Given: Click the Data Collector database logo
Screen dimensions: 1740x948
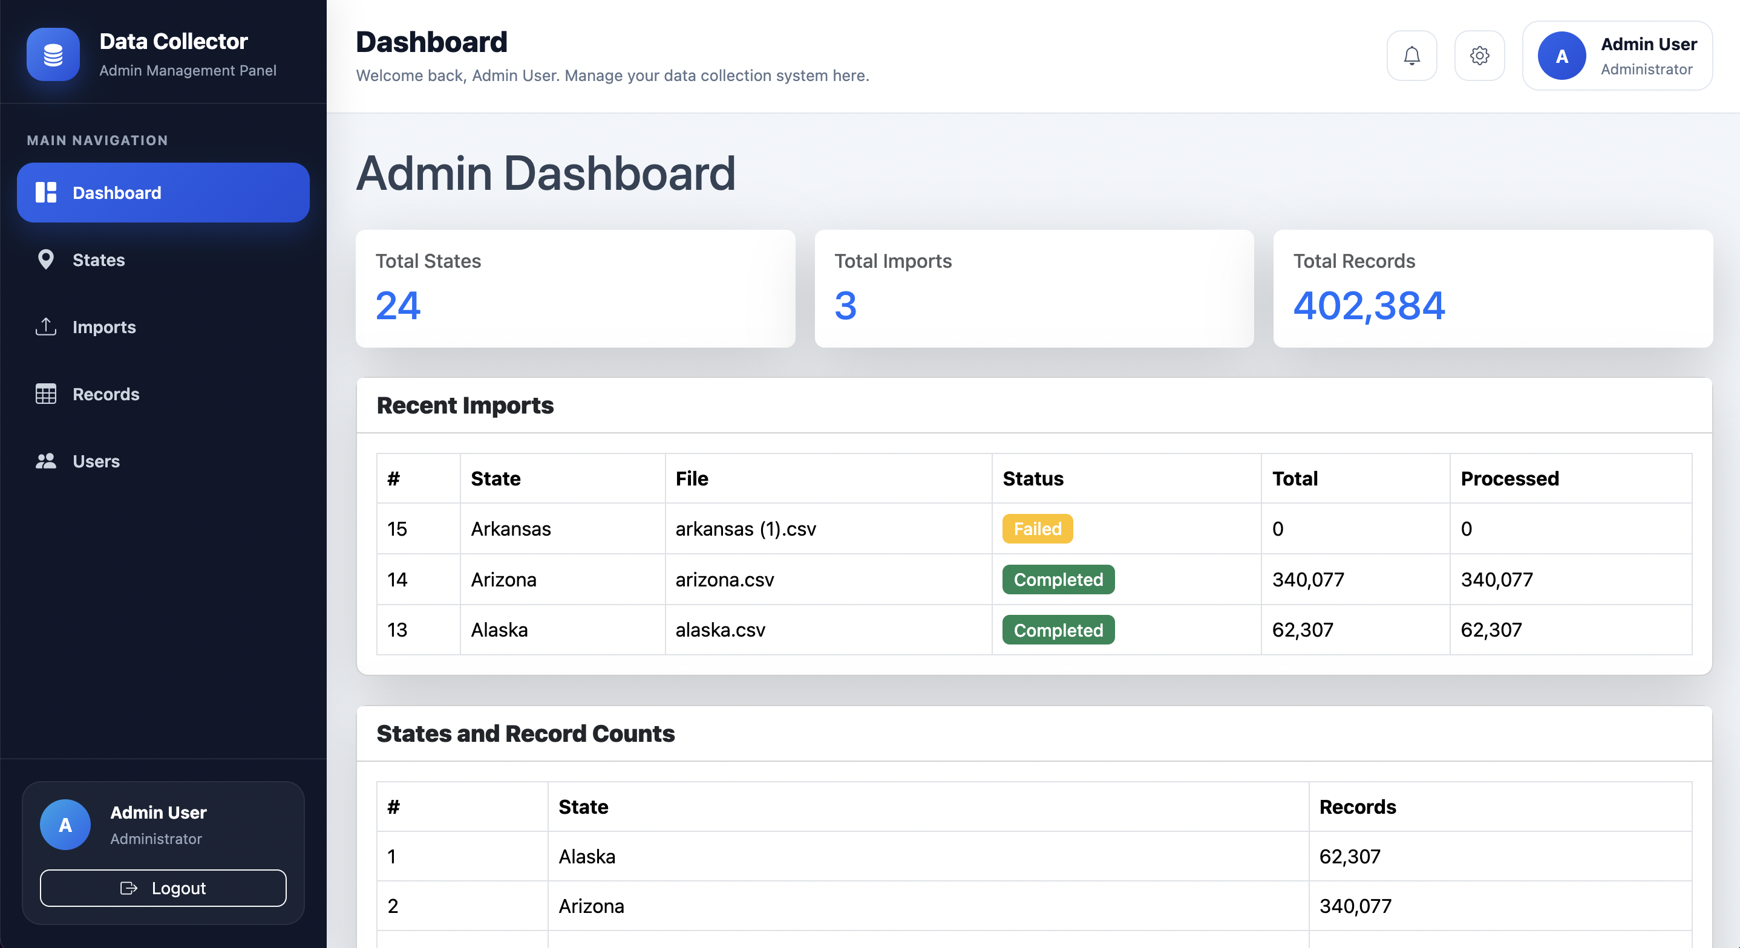Looking at the screenshot, I should pyautogui.click(x=53, y=54).
